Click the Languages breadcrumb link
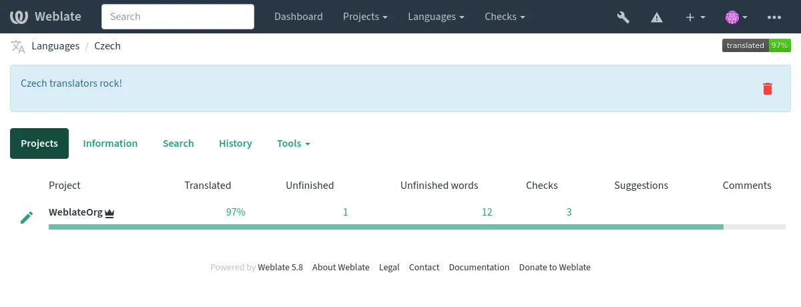This screenshot has width=801, height=307. (55, 46)
